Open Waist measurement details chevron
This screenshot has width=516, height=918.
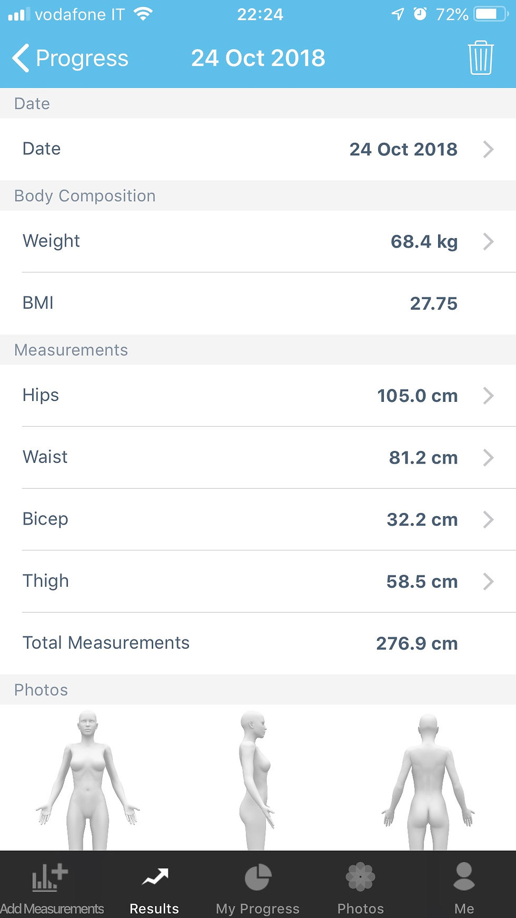tap(489, 457)
